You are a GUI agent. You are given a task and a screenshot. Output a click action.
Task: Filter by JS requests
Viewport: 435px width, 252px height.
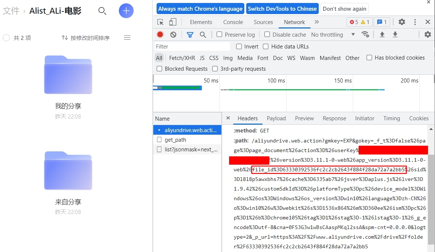pyautogui.click(x=202, y=58)
